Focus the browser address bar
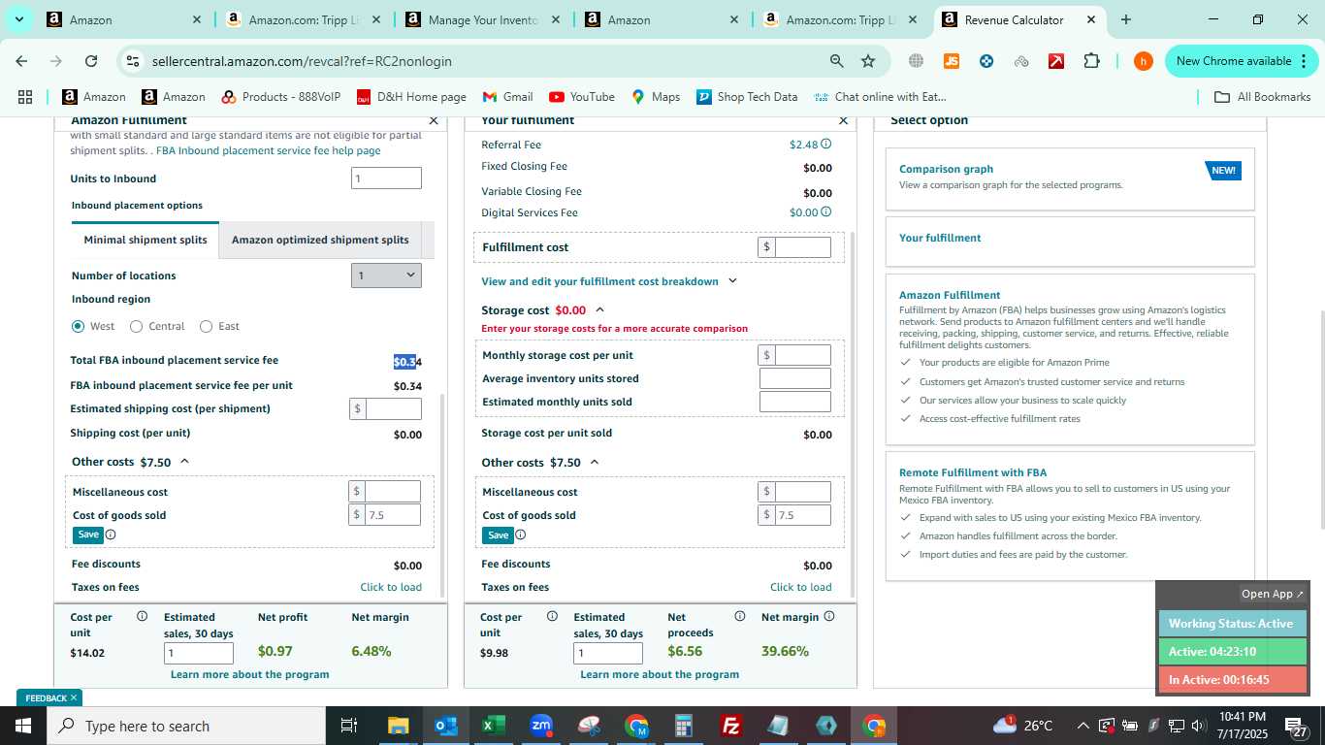Screen dimensions: 1325x745 (485, 61)
